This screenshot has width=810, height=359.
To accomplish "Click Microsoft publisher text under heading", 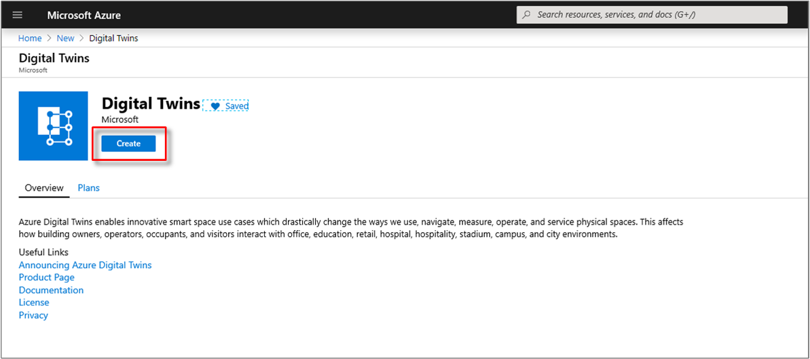I will pos(120,119).
